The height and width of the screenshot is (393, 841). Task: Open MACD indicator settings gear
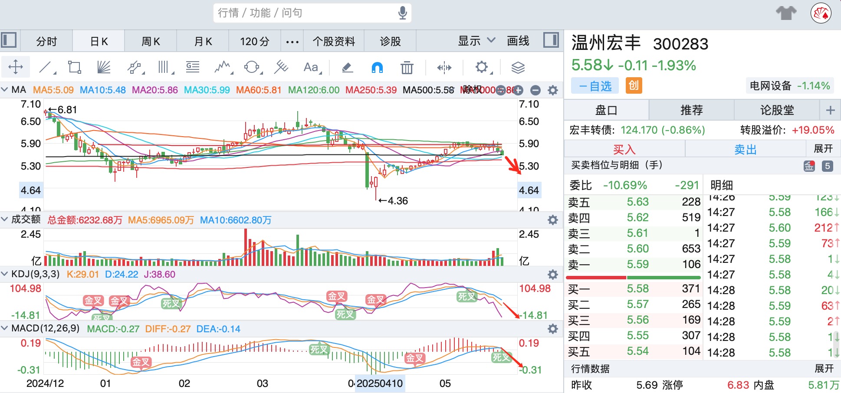(x=553, y=329)
